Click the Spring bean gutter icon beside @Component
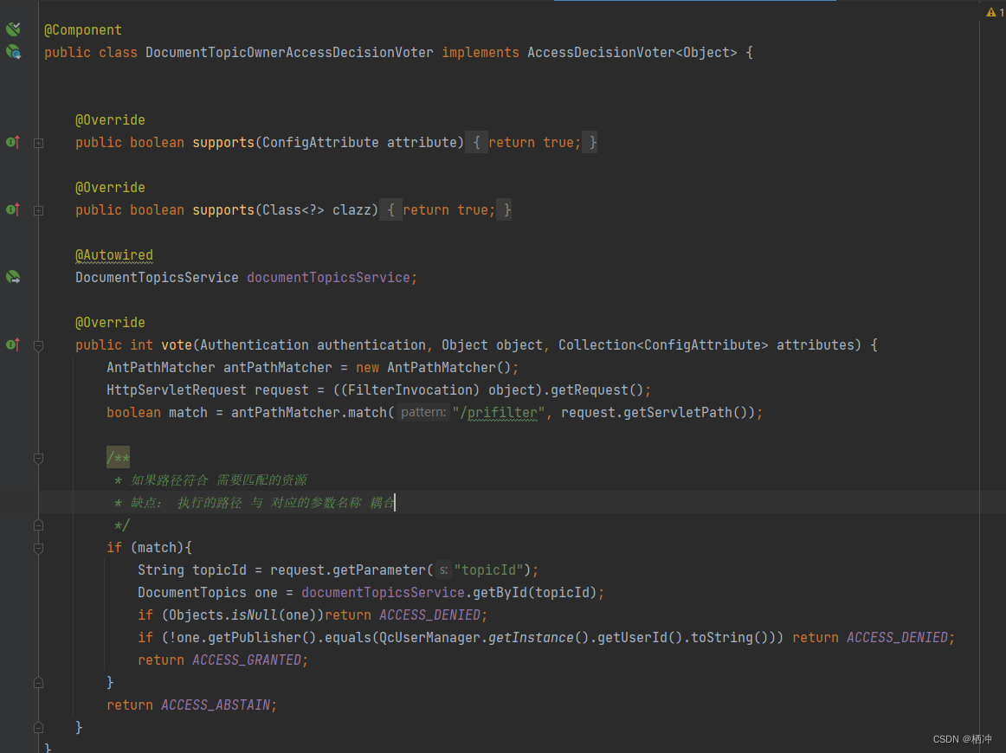 14,29
